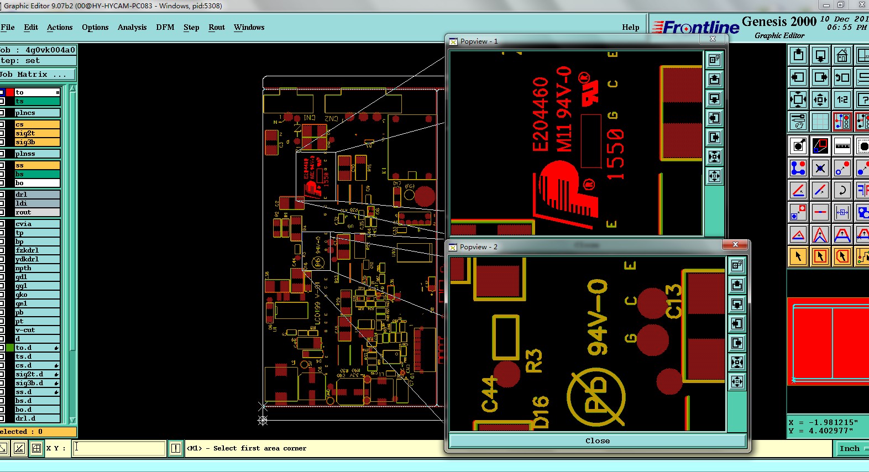
Task: Toggle checkbox for the plncs layer
Action: [2, 113]
